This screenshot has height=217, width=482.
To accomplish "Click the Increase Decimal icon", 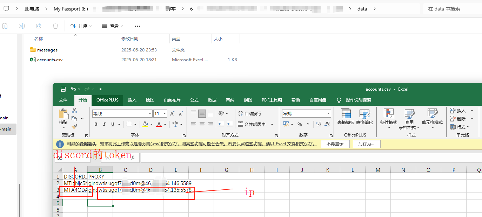I will [319, 124].
